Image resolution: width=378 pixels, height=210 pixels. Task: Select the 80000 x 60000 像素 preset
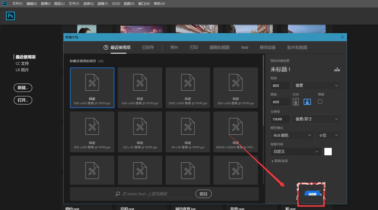pyautogui.click(x=236, y=132)
